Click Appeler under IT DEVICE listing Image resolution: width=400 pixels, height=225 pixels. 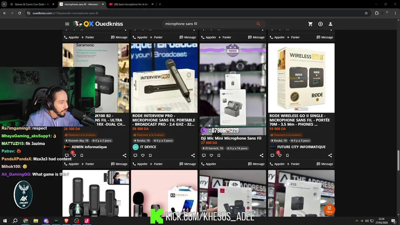click(x=140, y=164)
